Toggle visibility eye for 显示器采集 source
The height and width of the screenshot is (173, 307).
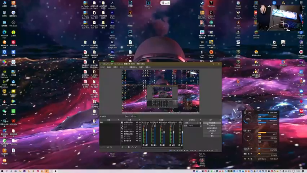tap(137, 141)
